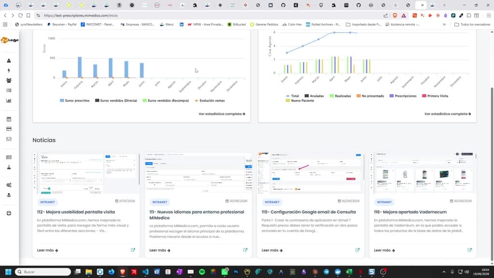Toggle Primera Visita legend entry

pyautogui.click(x=435, y=96)
